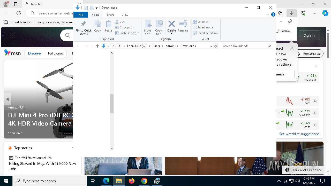Click the navigation pane scrollbar thumb
This screenshot has width=331, height=186.
point(111,104)
